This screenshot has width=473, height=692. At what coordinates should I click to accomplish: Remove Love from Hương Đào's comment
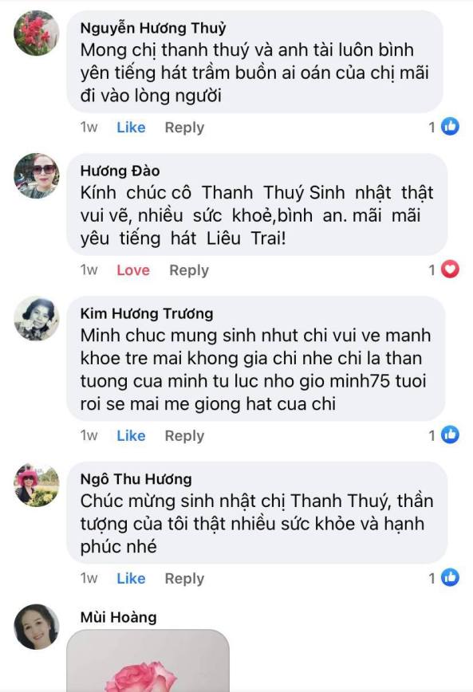(x=133, y=269)
